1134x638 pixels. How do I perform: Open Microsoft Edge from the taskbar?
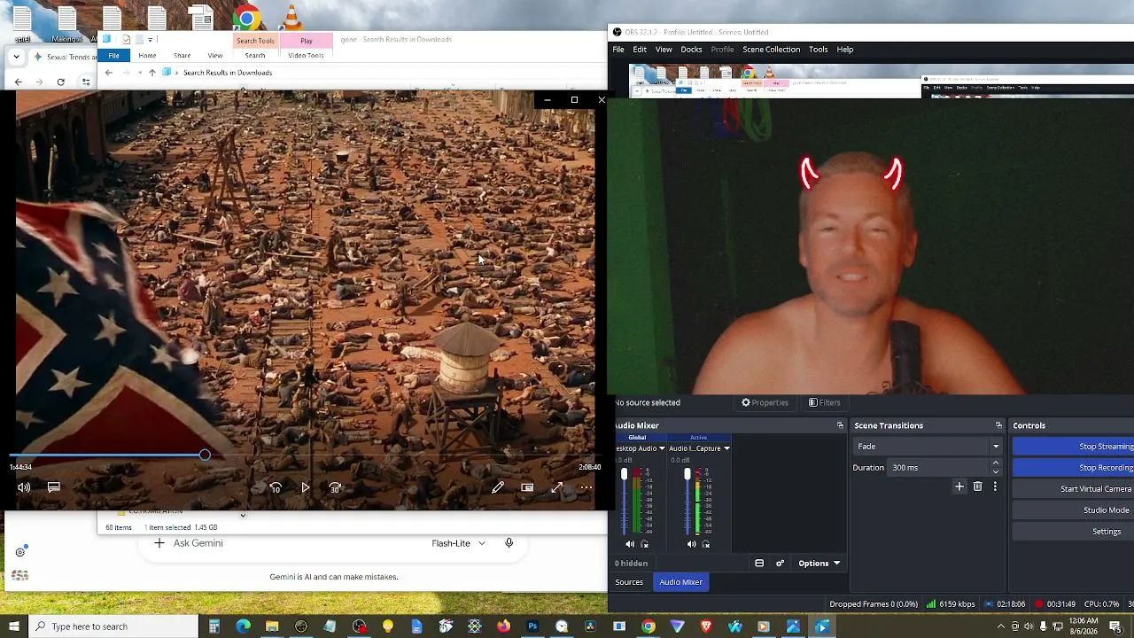(x=243, y=626)
